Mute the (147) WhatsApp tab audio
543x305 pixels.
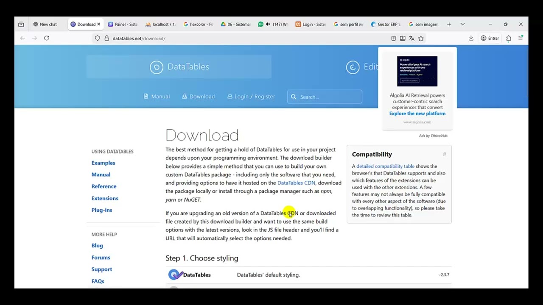pyautogui.click(x=268, y=25)
